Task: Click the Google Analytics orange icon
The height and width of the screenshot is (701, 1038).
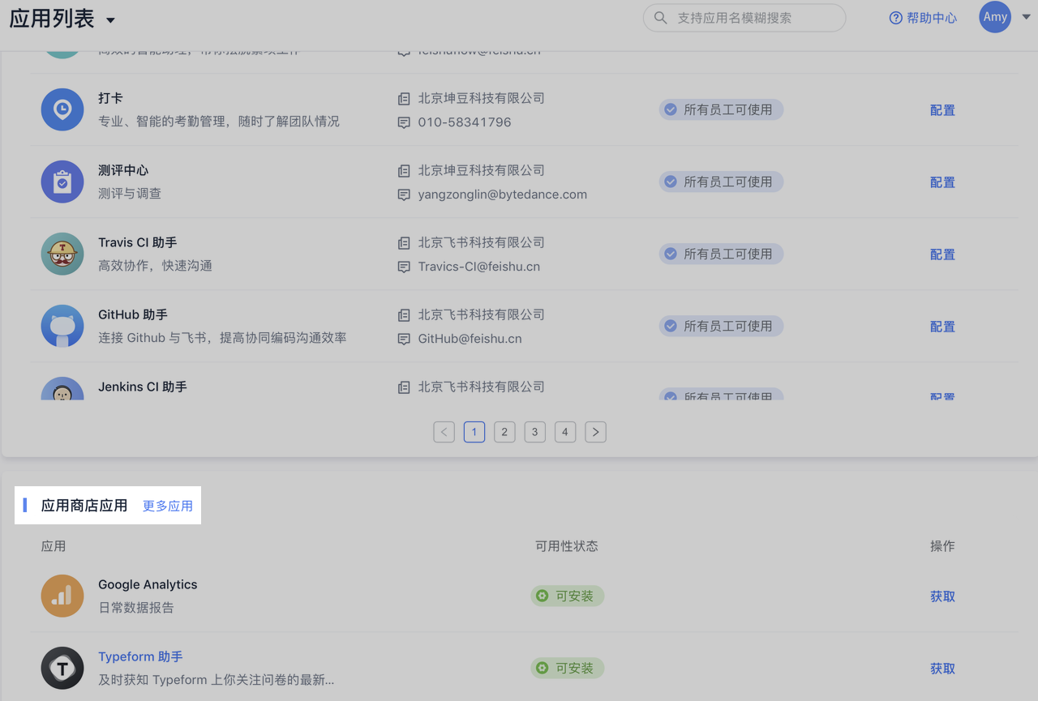Action: [62, 596]
